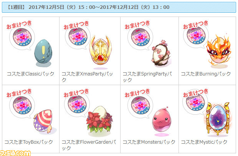The width and height of the screenshot is (238, 156).
Task: Click the コスたまMysticパック text
Action: coord(204,142)
